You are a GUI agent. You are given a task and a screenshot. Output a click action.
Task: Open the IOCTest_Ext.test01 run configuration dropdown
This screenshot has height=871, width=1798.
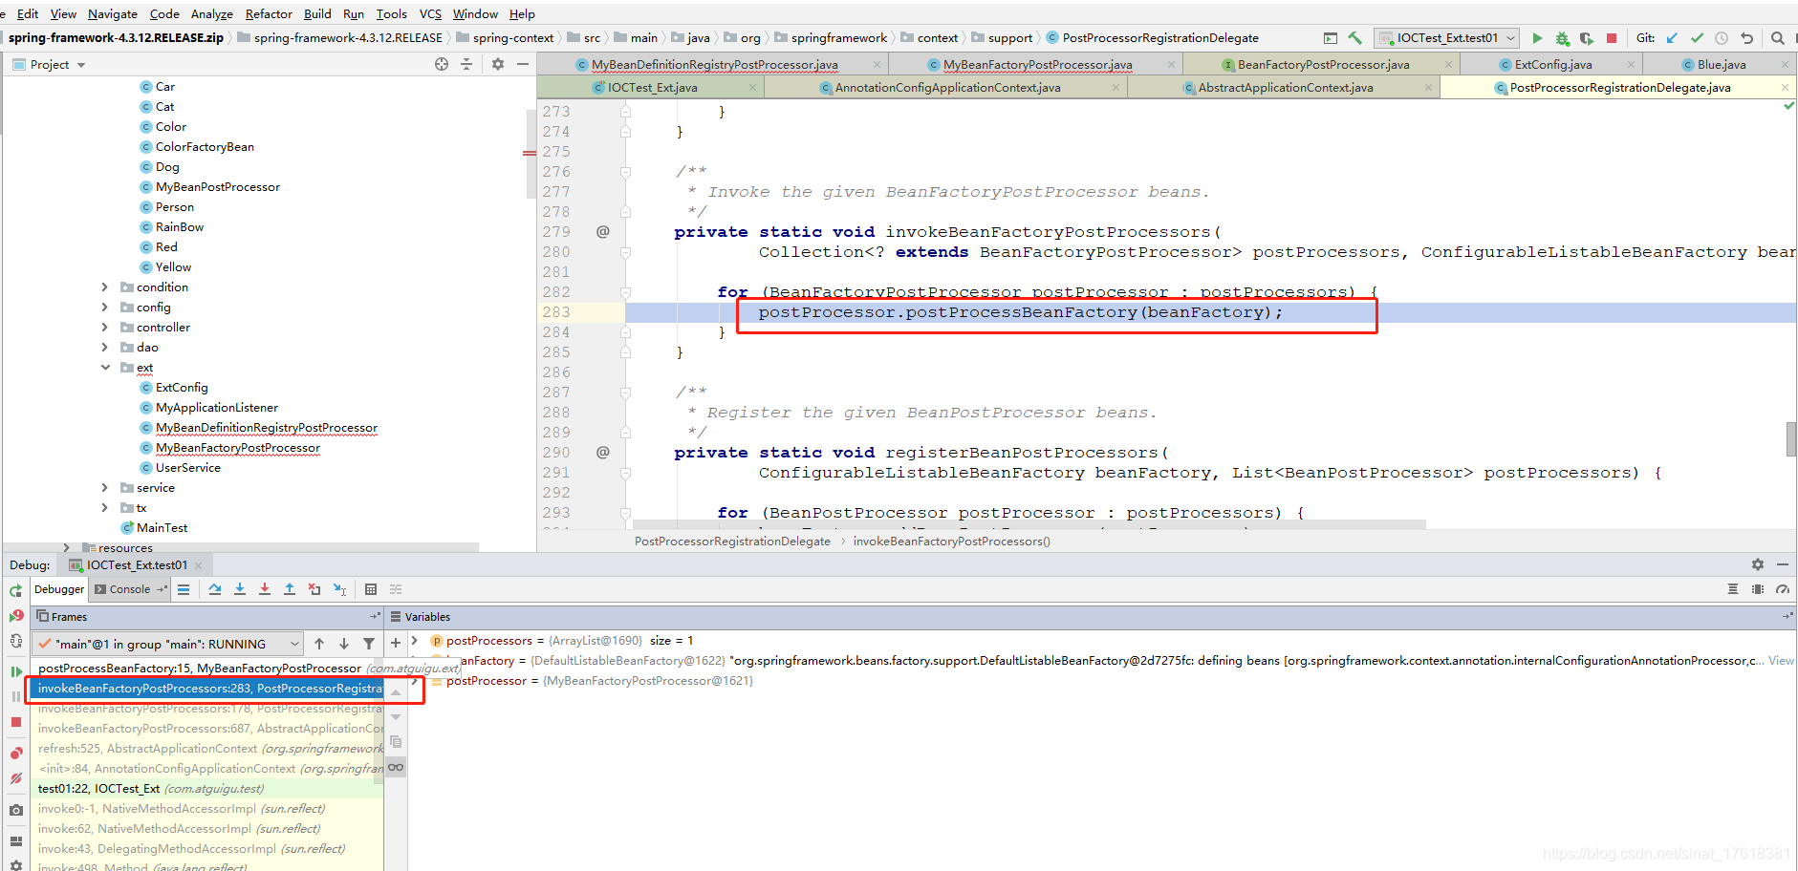tap(1447, 38)
